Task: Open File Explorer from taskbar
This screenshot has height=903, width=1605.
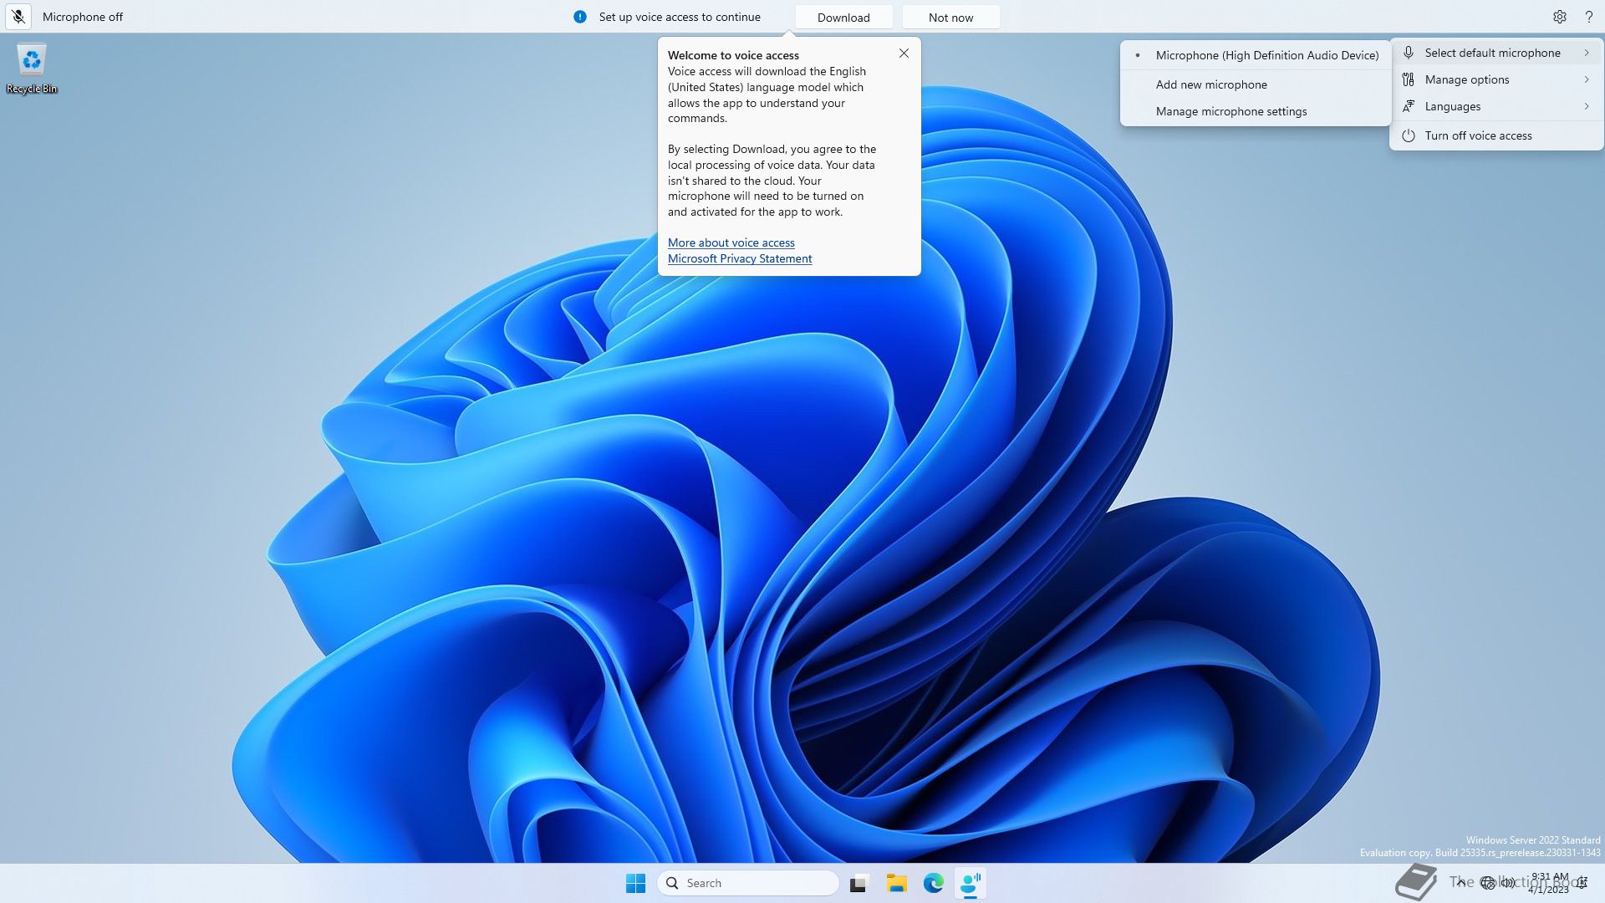Action: [897, 883]
